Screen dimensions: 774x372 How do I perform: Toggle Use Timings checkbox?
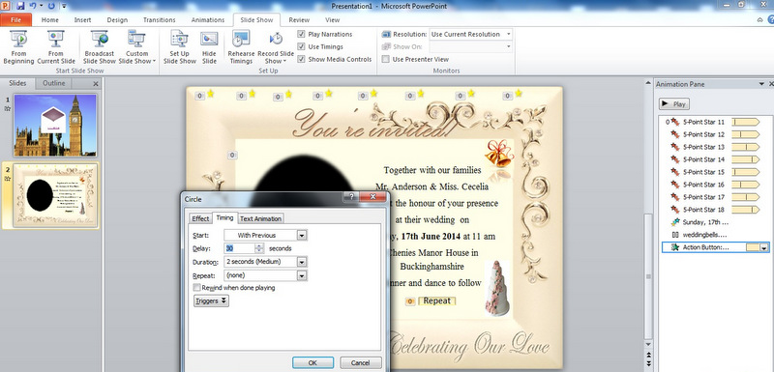(301, 46)
